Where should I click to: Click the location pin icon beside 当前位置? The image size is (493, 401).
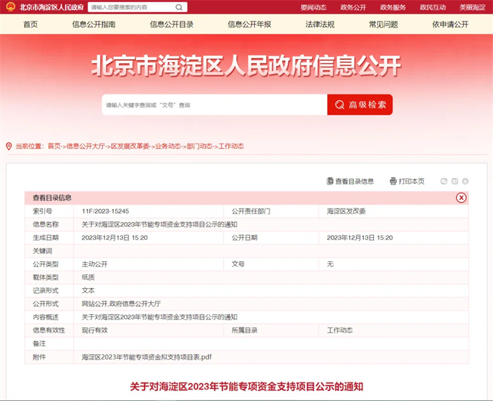point(9,146)
